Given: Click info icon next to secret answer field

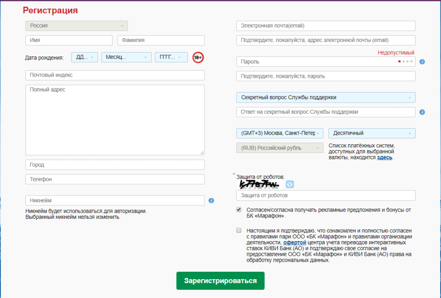Looking at the screenshot, I should [422, 112].
